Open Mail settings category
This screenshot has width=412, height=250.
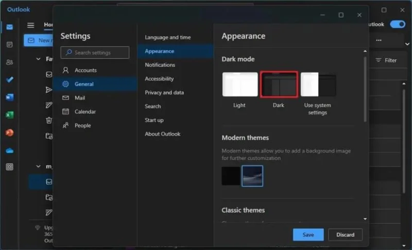point(95,98)
